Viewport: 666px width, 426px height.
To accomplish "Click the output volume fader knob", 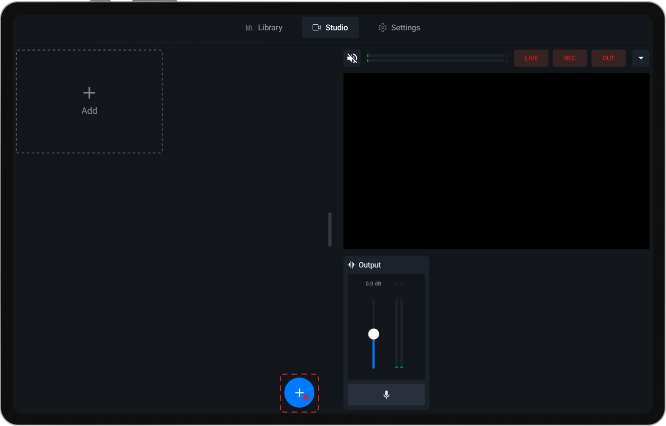I will click(373, 334).
